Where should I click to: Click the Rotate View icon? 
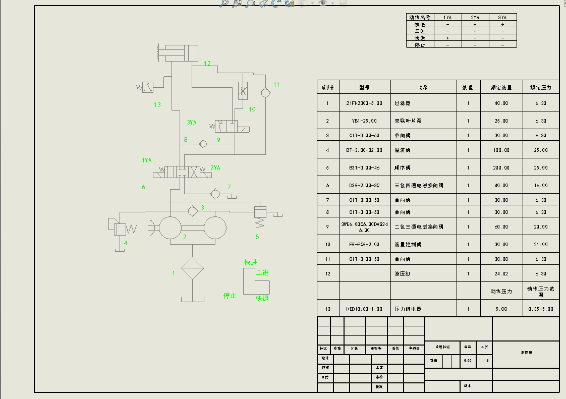point(276,3)
